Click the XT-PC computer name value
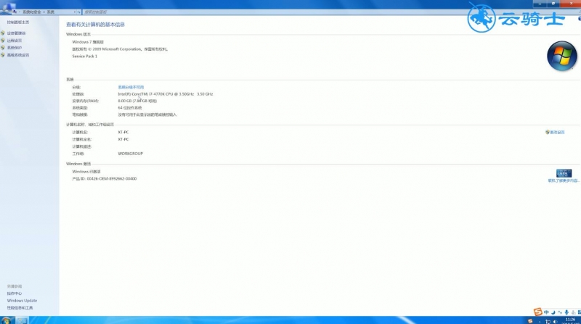 coord(123,132)
